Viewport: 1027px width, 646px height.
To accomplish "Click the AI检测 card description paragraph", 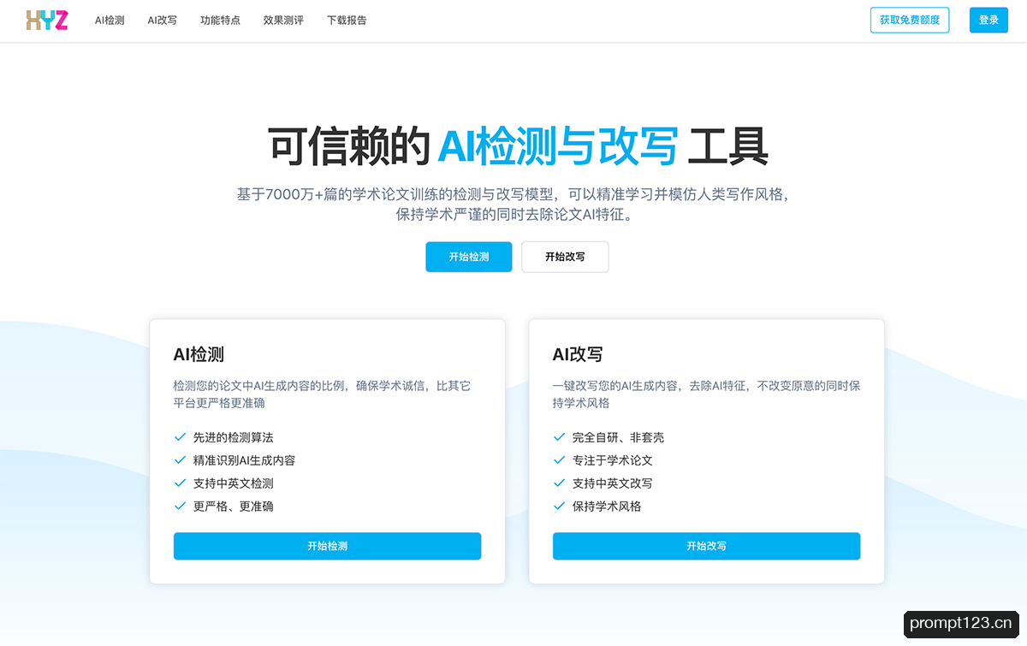I will pos(322,394).
